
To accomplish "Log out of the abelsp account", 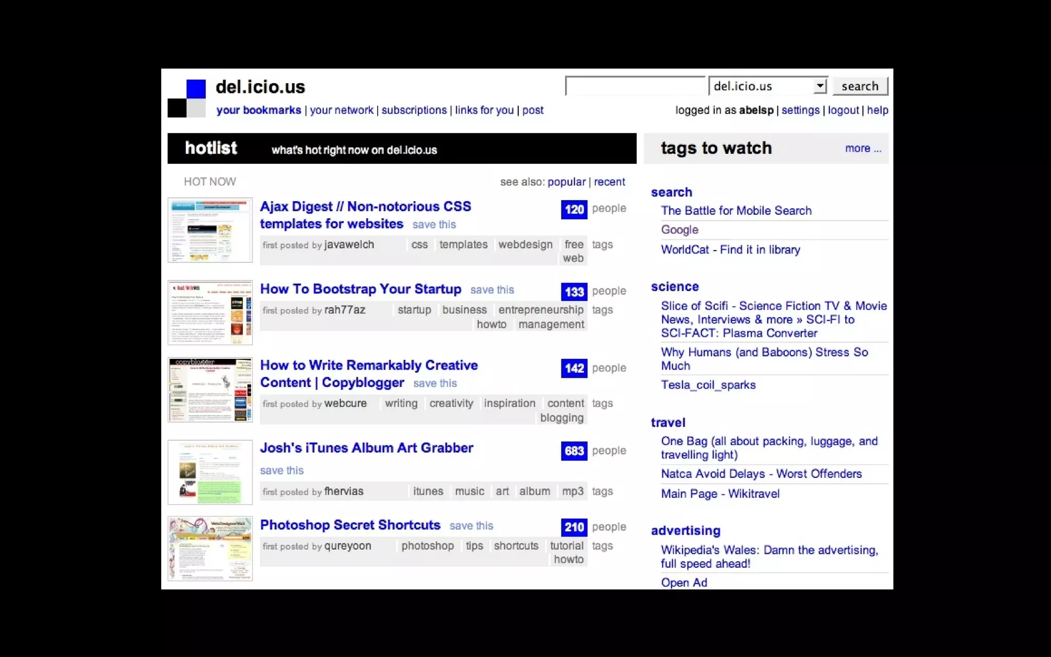I will click(x=843, y=110).
